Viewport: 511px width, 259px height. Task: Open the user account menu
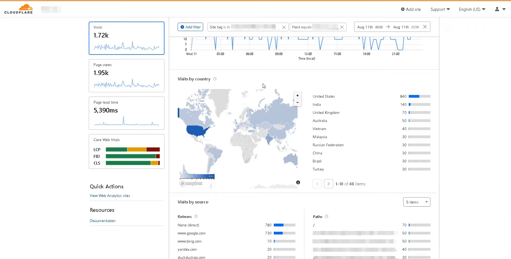[x=500, y=9]
